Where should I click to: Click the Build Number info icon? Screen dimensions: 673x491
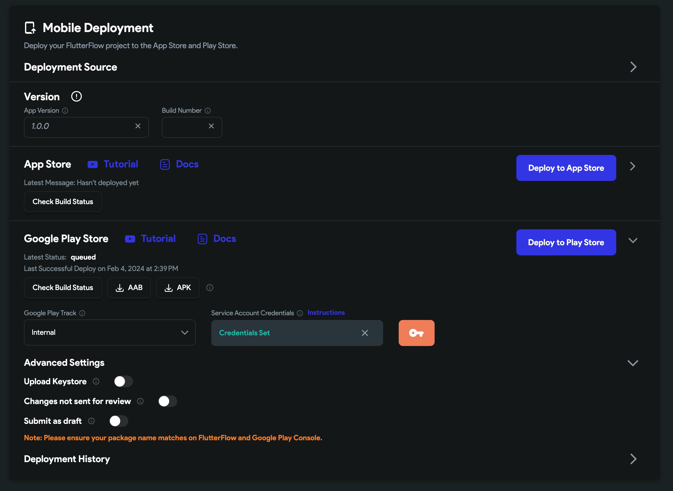click(208, 111)
